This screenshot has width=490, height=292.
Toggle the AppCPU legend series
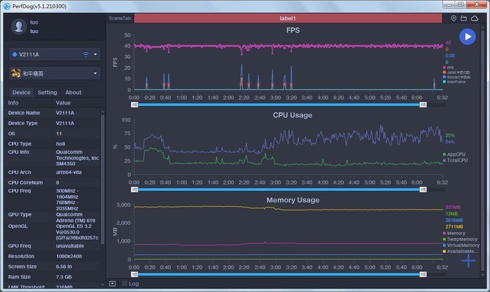click(x=455, y=154)
